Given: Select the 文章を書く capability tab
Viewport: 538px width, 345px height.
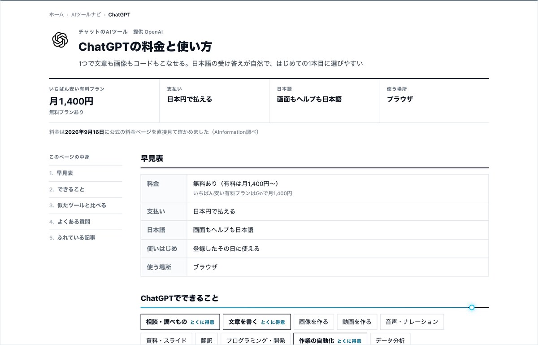Looking at the screenshot, I should tap(257, 322).
